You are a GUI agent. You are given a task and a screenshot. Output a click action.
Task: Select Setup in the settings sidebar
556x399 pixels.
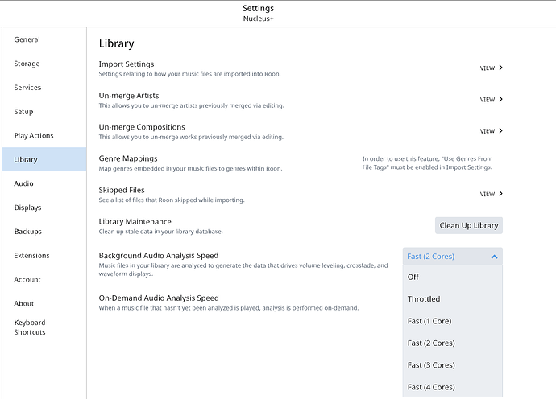pyautogui.click(x=44, y=112)
